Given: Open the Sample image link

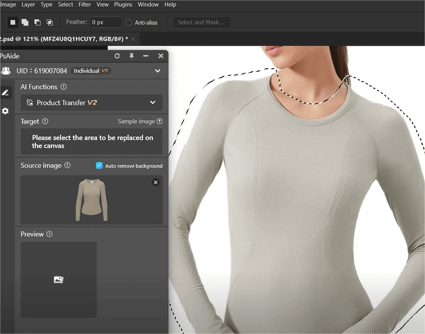Looking at the screenshot, I should 136,121.
